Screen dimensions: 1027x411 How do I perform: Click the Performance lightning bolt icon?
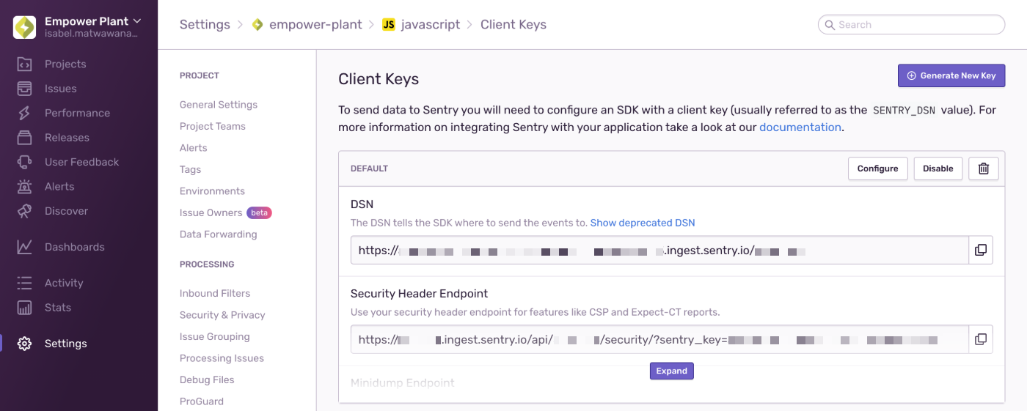click(24, 114)
